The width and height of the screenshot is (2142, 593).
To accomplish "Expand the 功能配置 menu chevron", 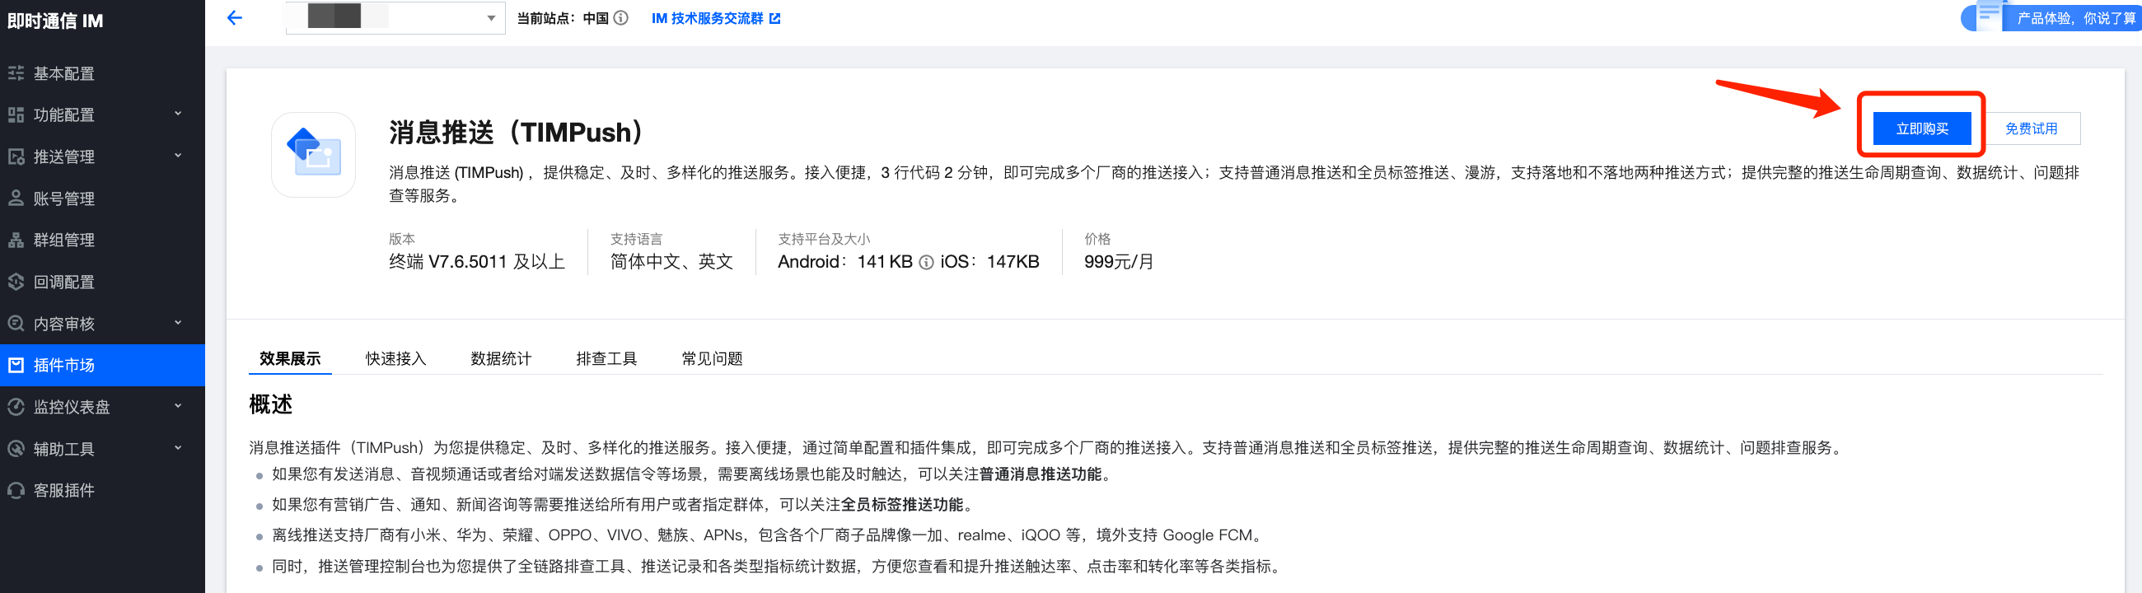I will [x=178, y=114].
